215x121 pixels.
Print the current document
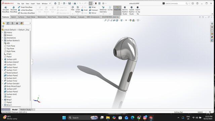tap(75, 3)
